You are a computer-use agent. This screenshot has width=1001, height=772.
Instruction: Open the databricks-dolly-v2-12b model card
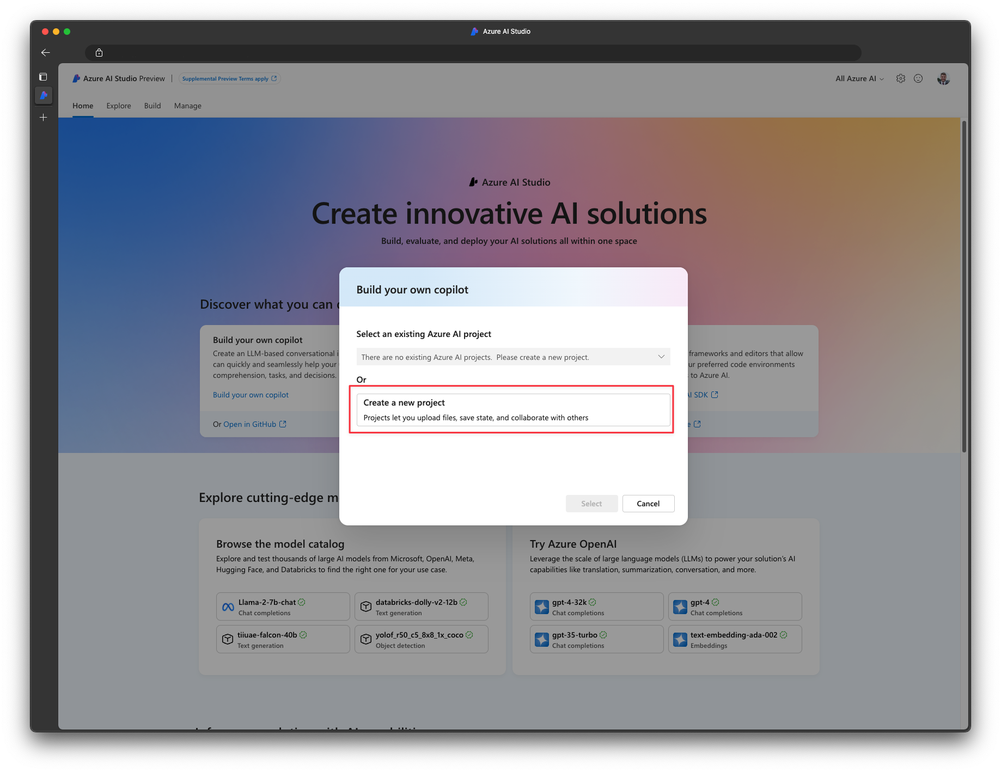click(x=422, y=606)
